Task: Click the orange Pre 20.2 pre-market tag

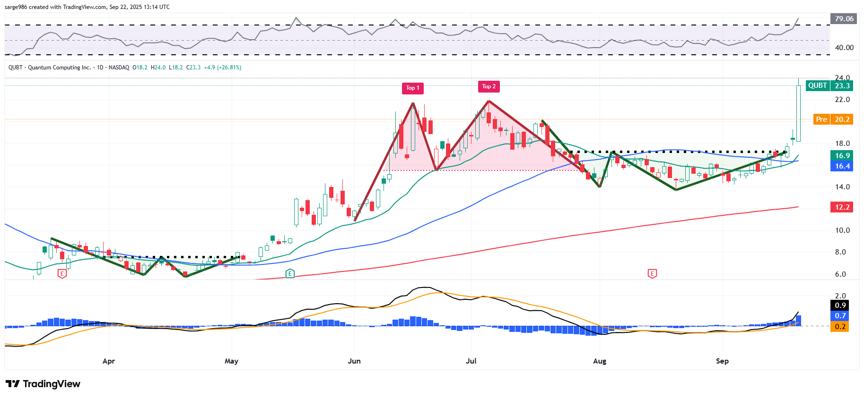Action: [x=833, y=119]
